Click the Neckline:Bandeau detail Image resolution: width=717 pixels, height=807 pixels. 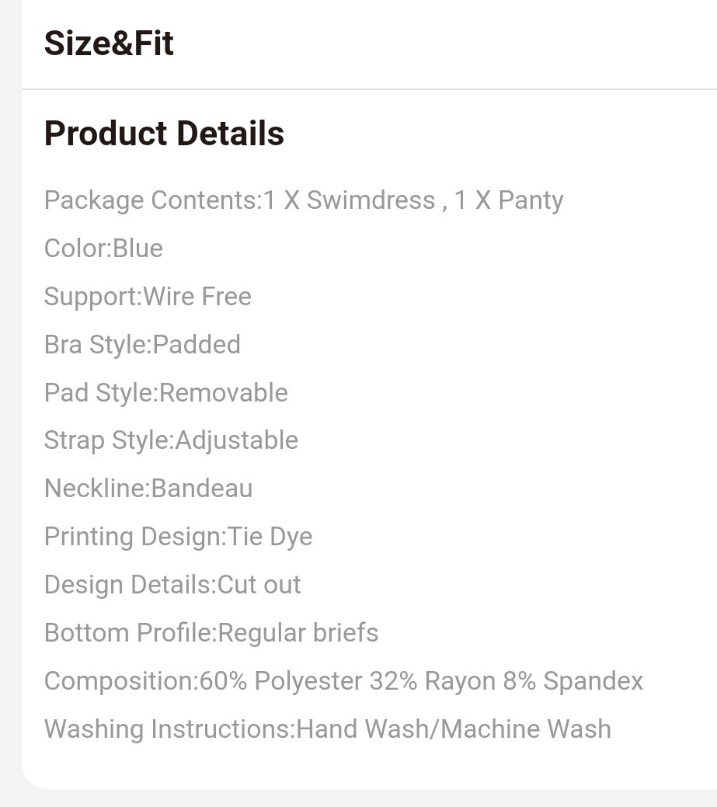coord(148,489)
